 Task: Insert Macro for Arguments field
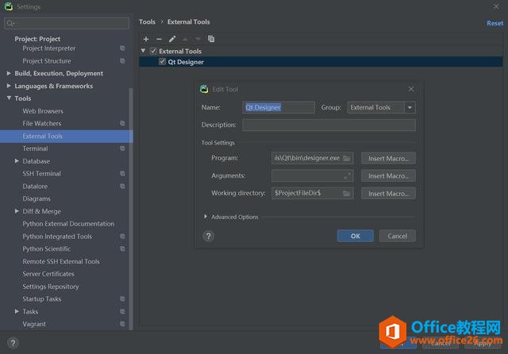(x=388, y=176)
